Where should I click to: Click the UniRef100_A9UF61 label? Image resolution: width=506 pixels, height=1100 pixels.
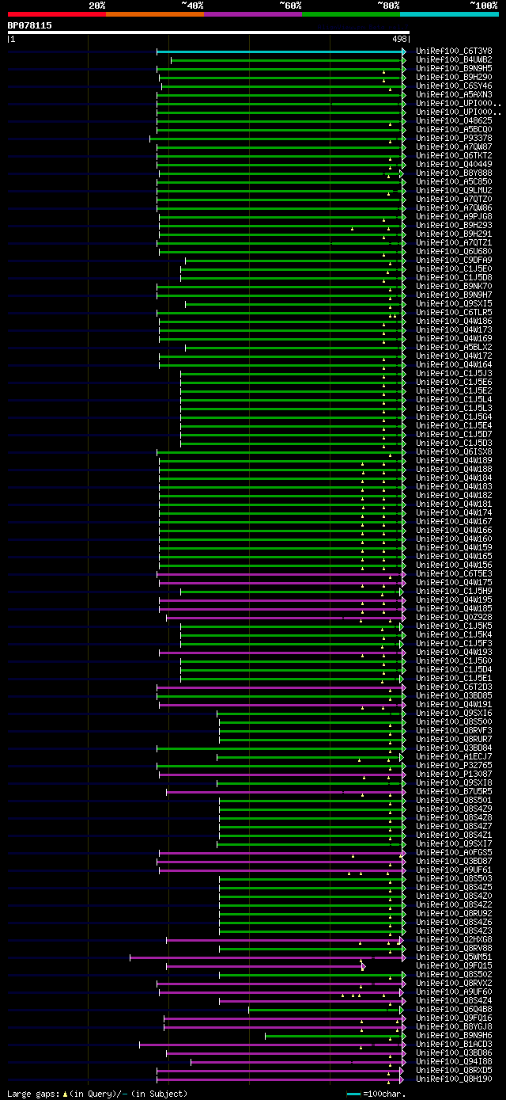(x=454, y=870)
